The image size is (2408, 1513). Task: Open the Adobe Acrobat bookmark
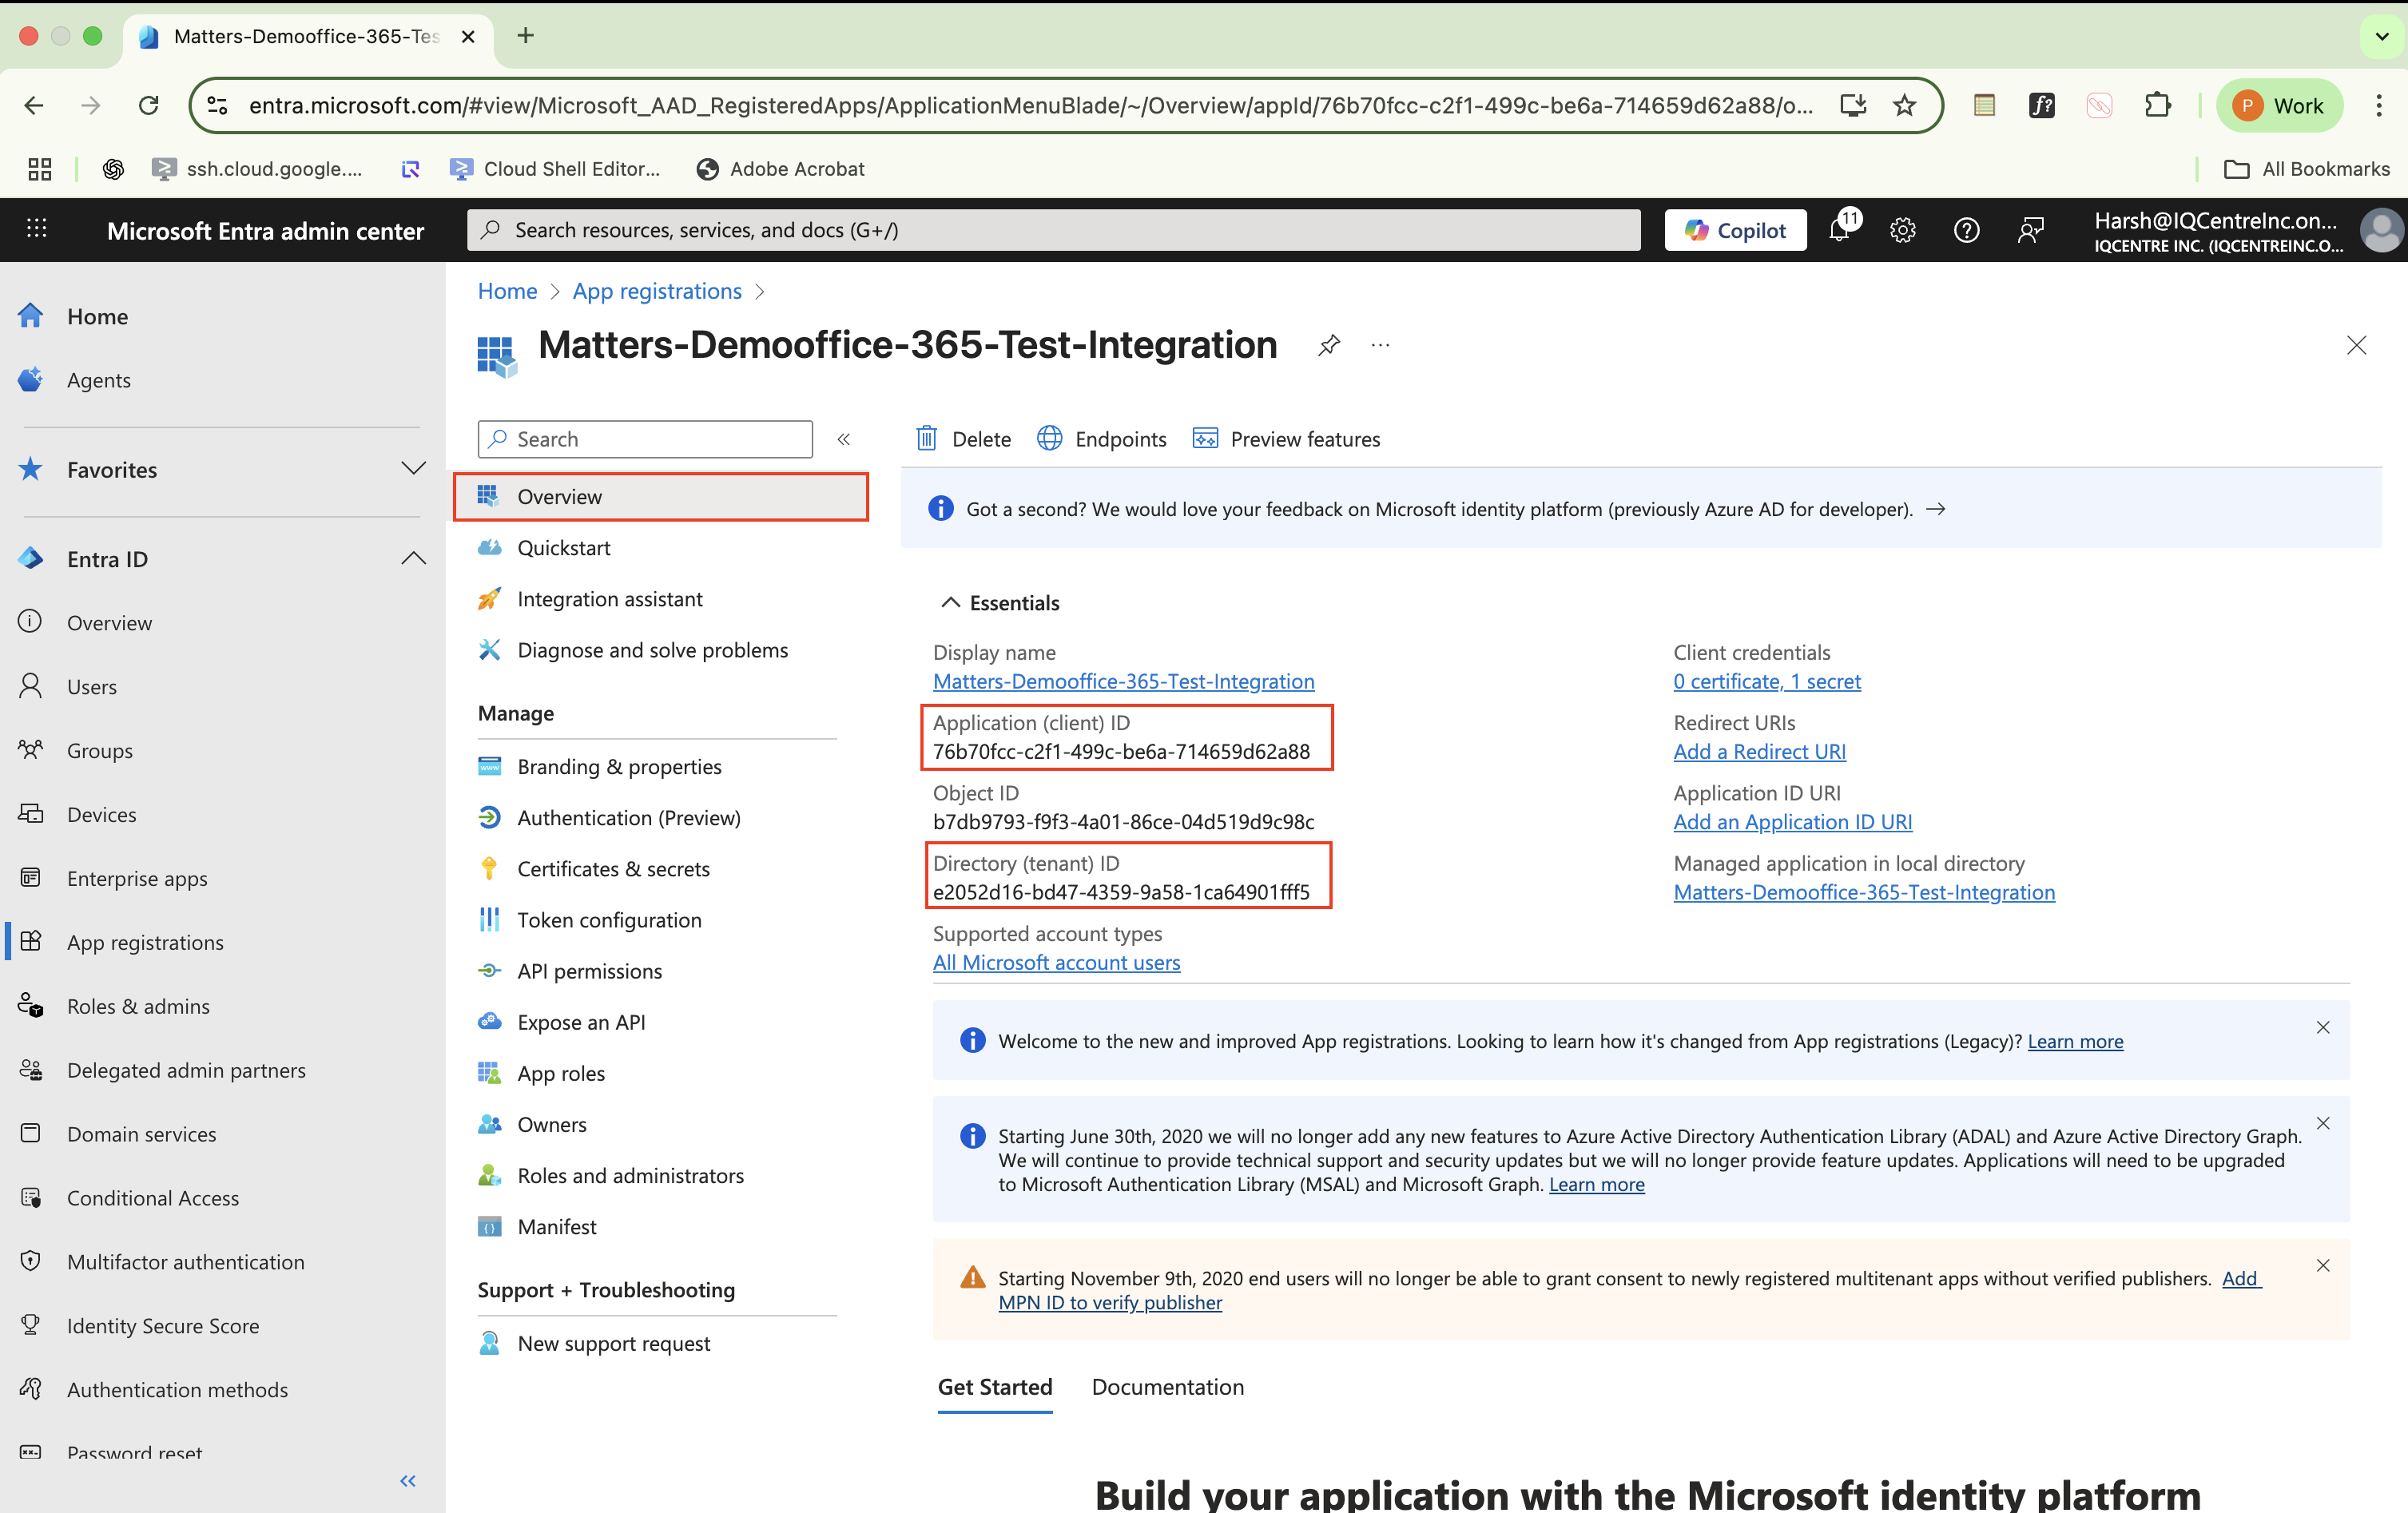(x=780, y=169)
